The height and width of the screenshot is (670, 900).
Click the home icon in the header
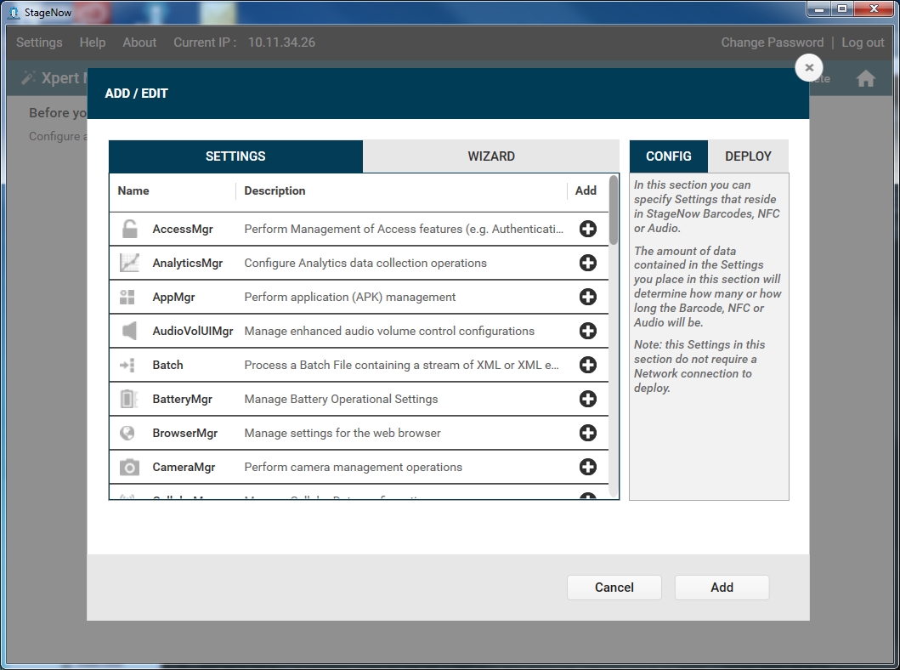pyautogui.click(x=865, y=79)
